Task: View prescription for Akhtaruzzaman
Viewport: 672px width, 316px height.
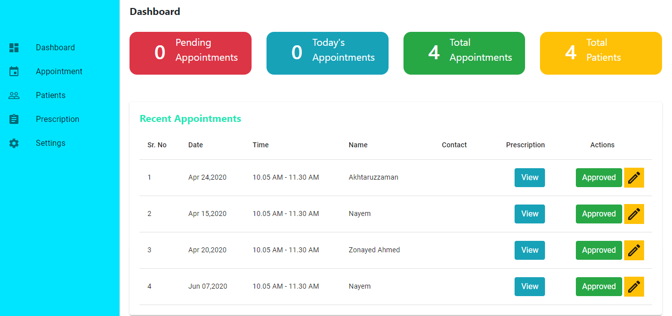Action: (530, 178)
